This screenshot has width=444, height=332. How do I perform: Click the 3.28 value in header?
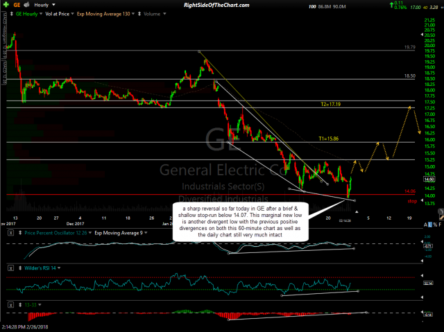click(434, 8)
